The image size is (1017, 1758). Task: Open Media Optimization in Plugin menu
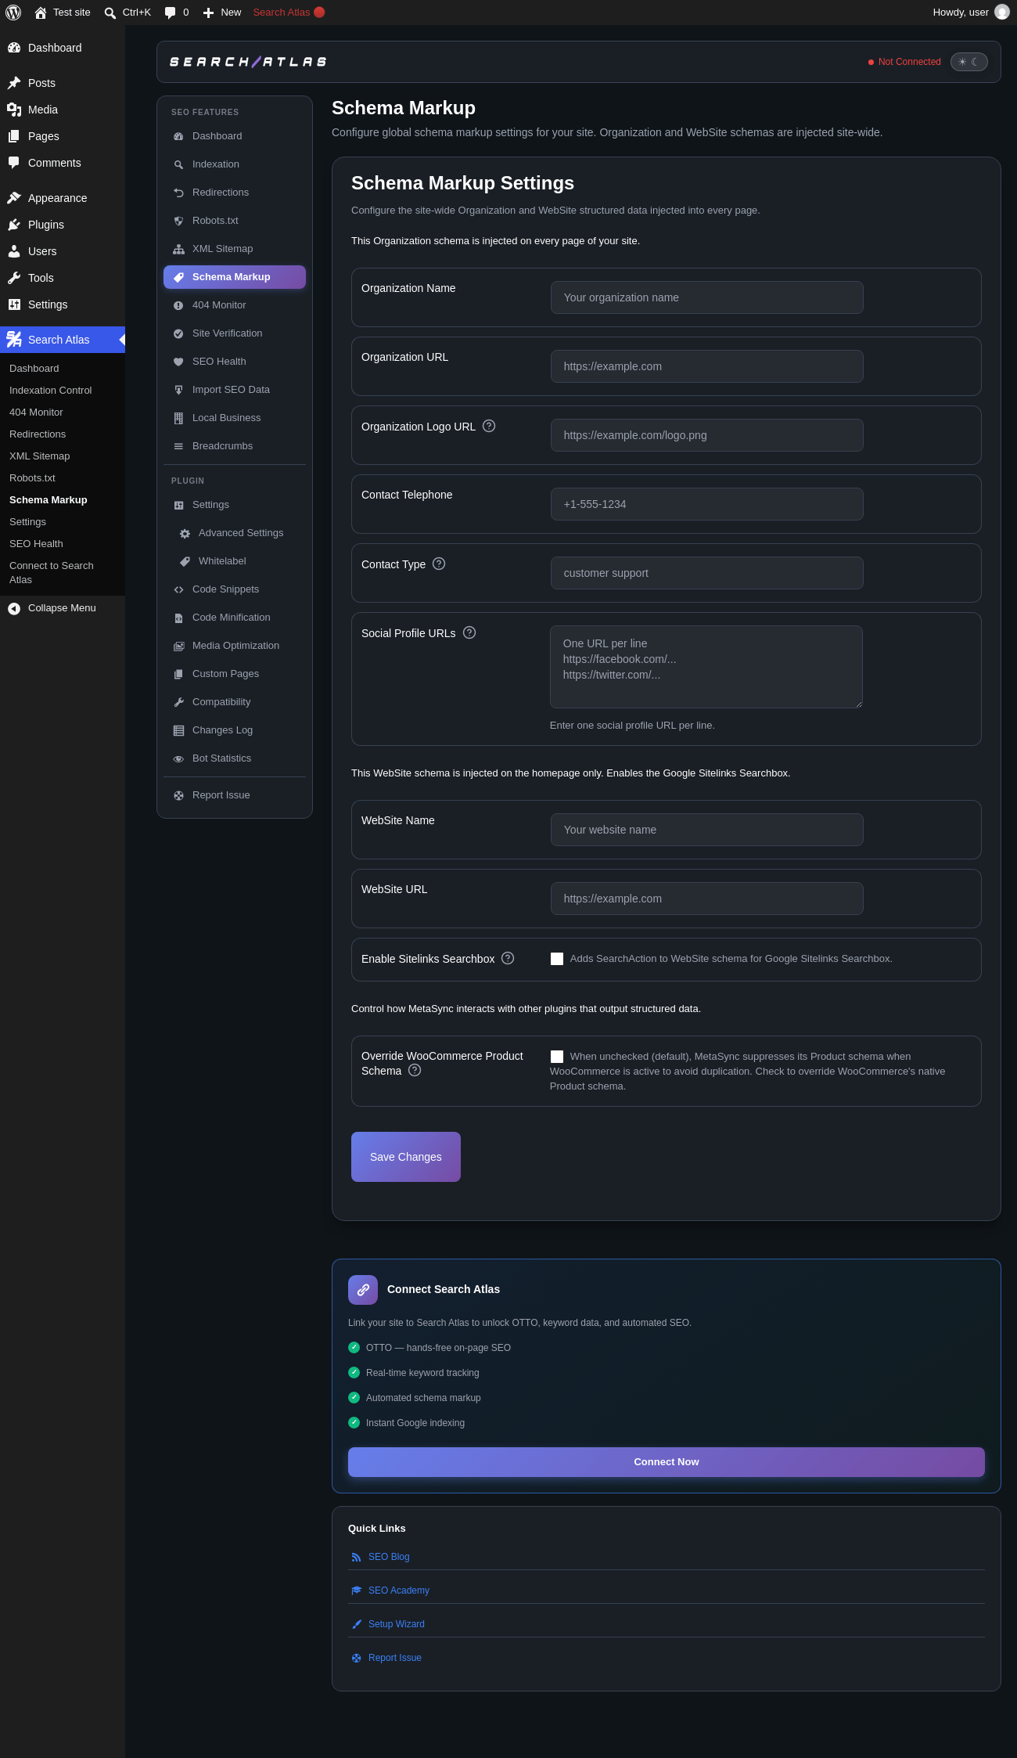(x=235, y=646)
